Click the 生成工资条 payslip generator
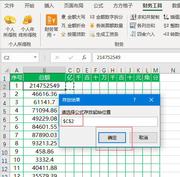The height and width of the screenshot is (177, 180). tap(104, 34)
